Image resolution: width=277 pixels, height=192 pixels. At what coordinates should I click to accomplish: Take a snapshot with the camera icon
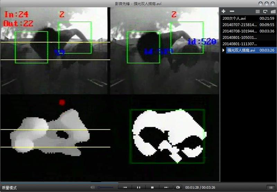pyautogui.click(x=178, y=187)
